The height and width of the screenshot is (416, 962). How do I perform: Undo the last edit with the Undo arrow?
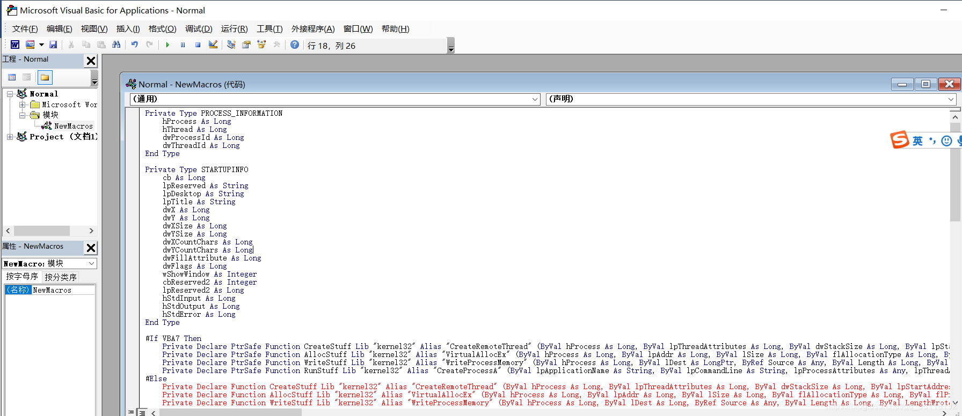pyautogui.click(x=135, y=45)
